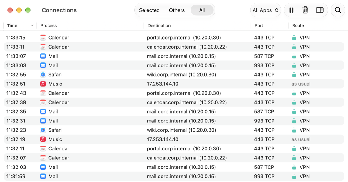The image size is (348, 182).
Task: Click the Calendar icon in the 11:33:11 row
Action: 43,47
